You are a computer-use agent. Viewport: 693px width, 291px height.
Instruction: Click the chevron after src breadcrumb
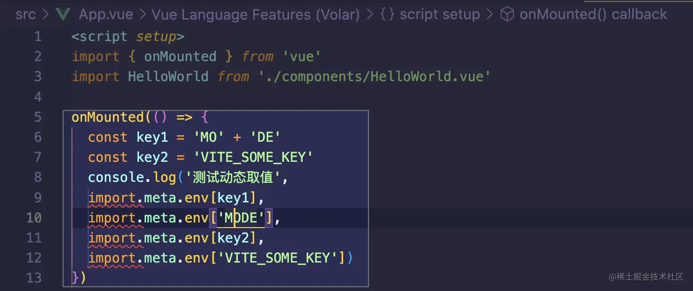point(46,15)
